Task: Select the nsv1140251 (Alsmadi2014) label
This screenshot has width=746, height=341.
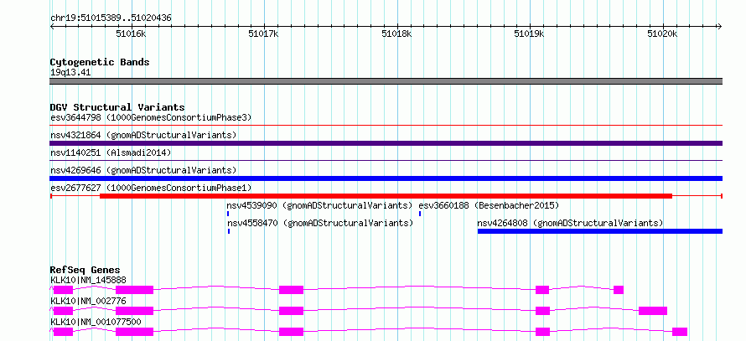Action: click(x=111, y=152)
